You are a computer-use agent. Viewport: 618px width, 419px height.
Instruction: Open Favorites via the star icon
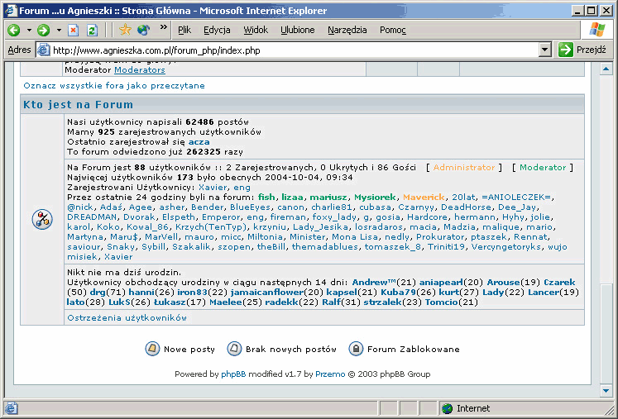click(x=125, y=30)
